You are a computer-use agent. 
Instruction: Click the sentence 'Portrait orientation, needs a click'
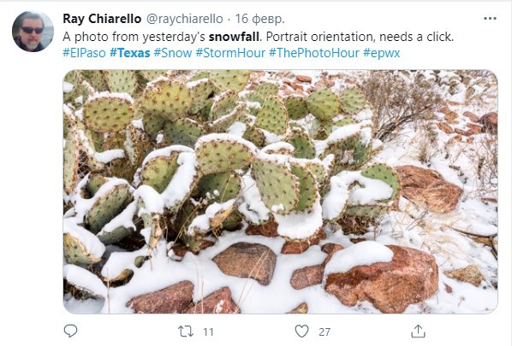point(360,37)
